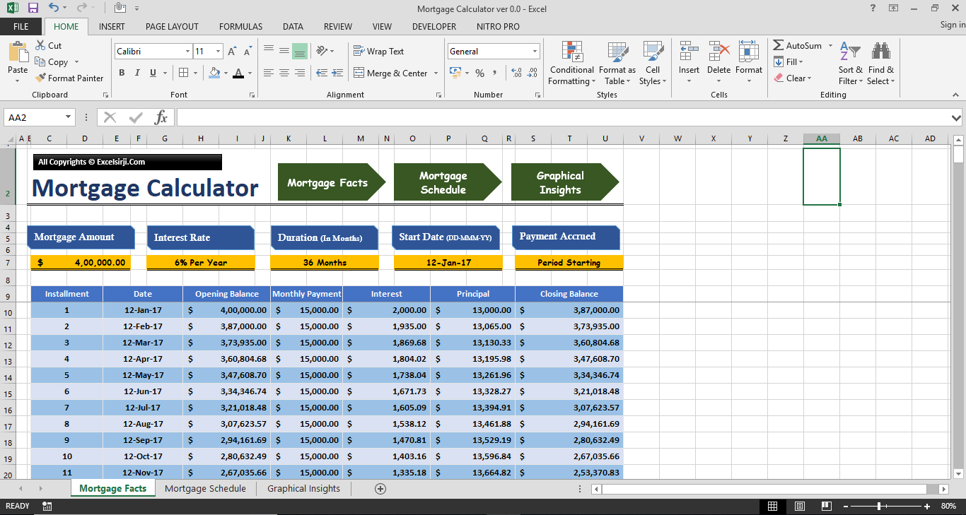Click the fill color bucket swatch
The image size is (966, 515).
tap(215, 73)
